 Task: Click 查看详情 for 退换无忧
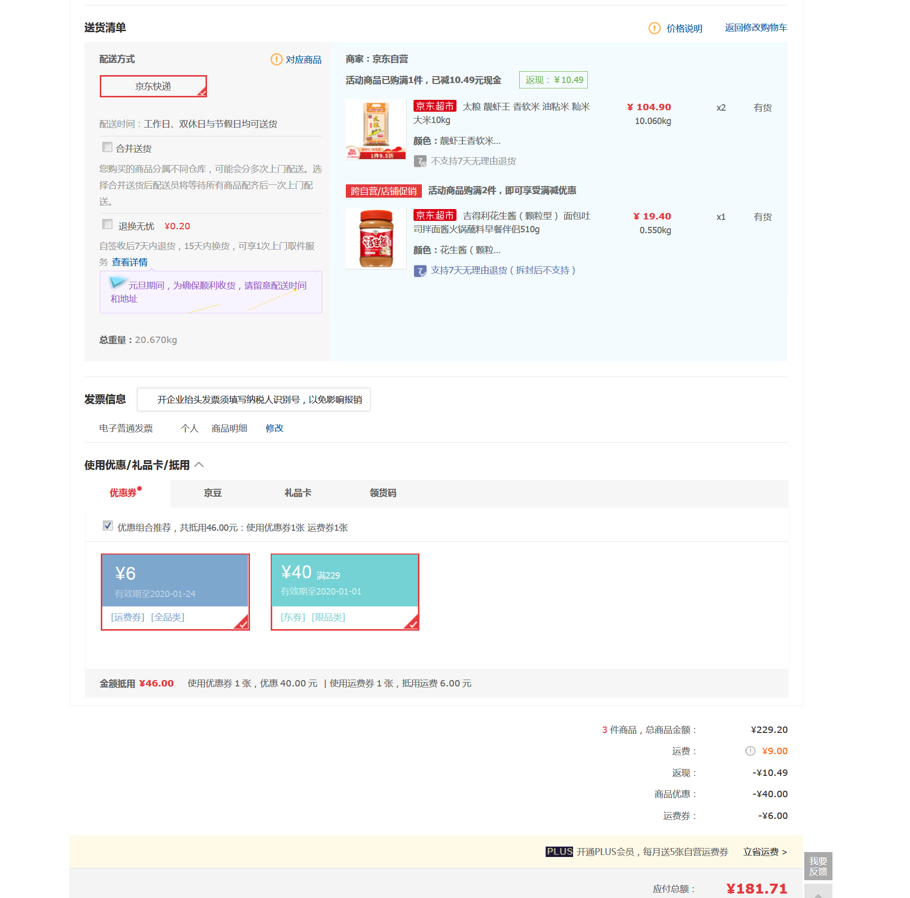point(129,262)
